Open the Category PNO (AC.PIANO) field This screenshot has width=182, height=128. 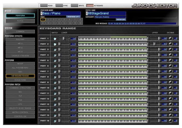pos(110,17)
